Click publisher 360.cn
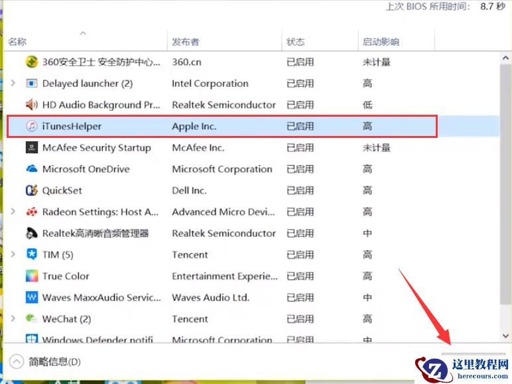Viewport: 512px width, 384px height. tap(186, 62)
